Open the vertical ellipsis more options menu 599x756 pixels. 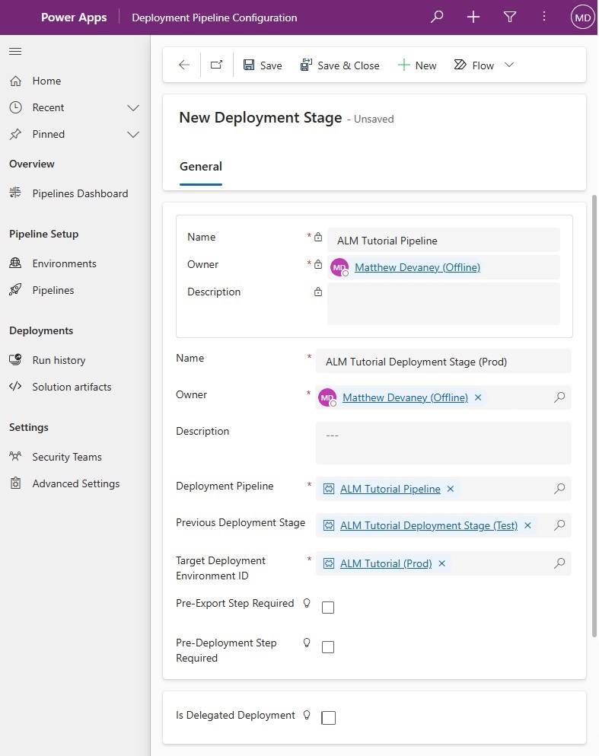tap(544, 17)
